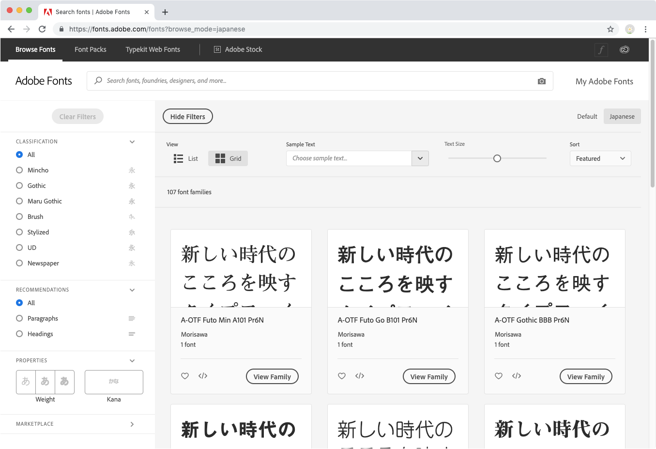The image size is (656, 449).
Task: View Family for A-OTF Futo Go B101 Pr6N
Action: tap(429, 376)
